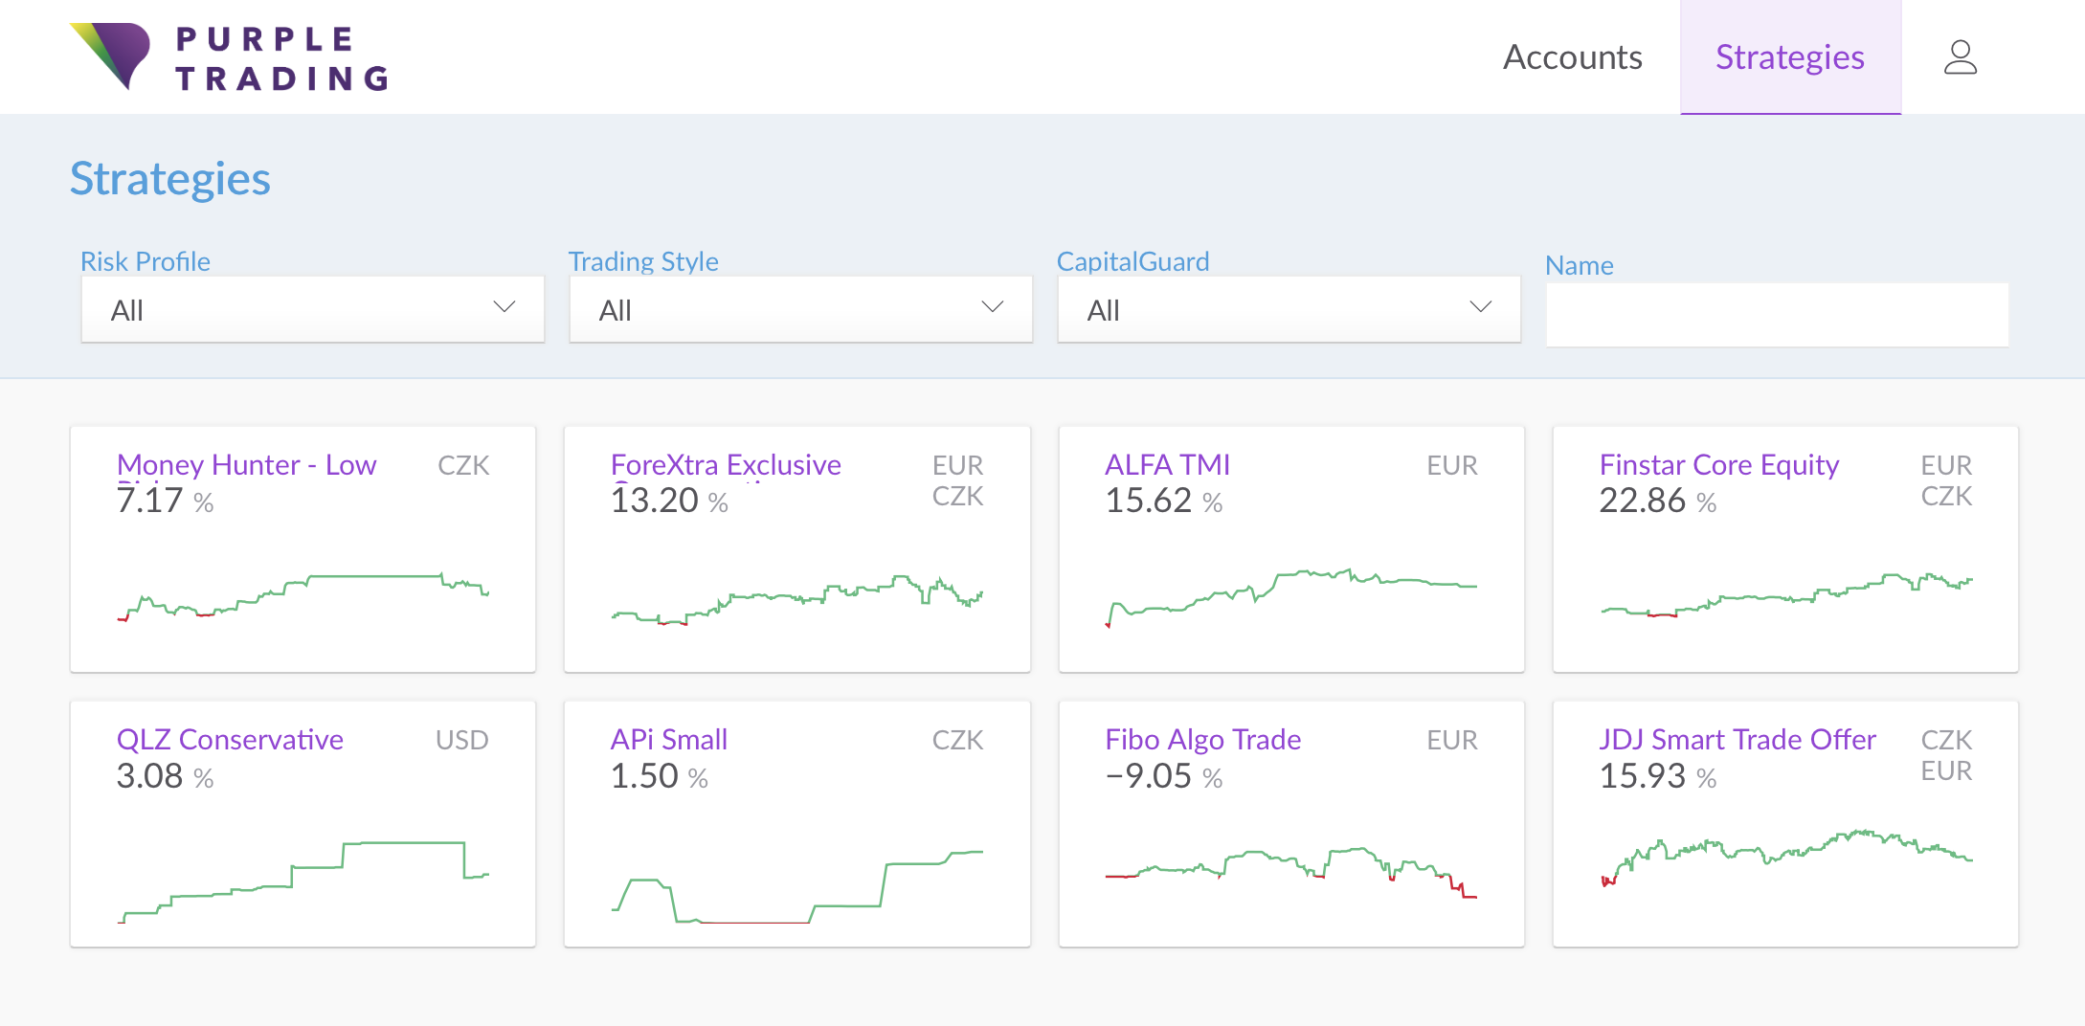
Task: Click the Fibo Algo Trade chart
Action: coord(1290,872)
